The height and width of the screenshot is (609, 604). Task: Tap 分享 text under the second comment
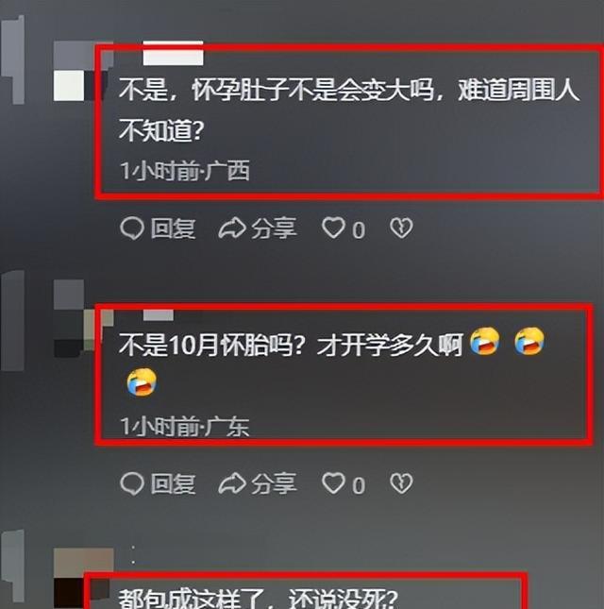(x=274, y=484)
